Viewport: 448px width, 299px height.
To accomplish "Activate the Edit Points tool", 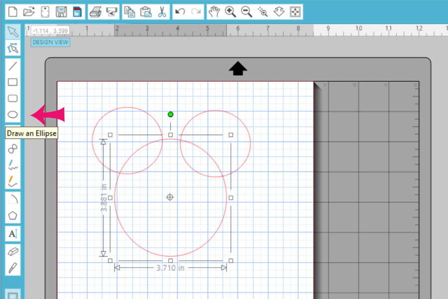I will (x=12, y=48).
